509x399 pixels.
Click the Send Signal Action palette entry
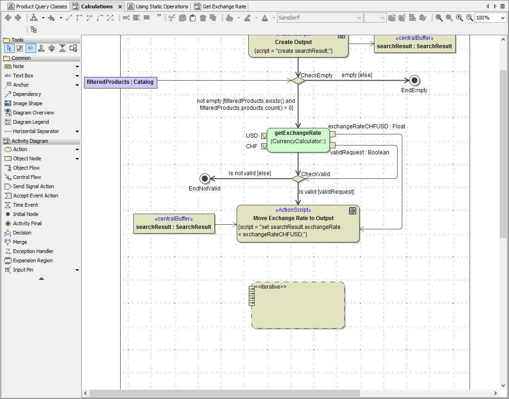33,186
